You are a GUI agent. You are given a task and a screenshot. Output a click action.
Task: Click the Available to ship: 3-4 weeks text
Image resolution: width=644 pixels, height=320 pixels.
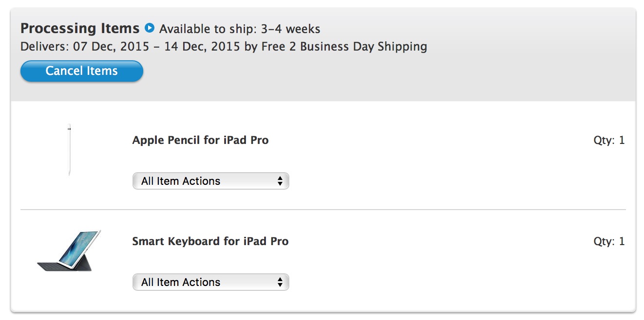tap(240, 29)
